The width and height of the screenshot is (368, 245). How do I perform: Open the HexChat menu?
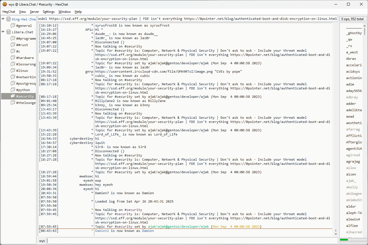pos(9,12)
